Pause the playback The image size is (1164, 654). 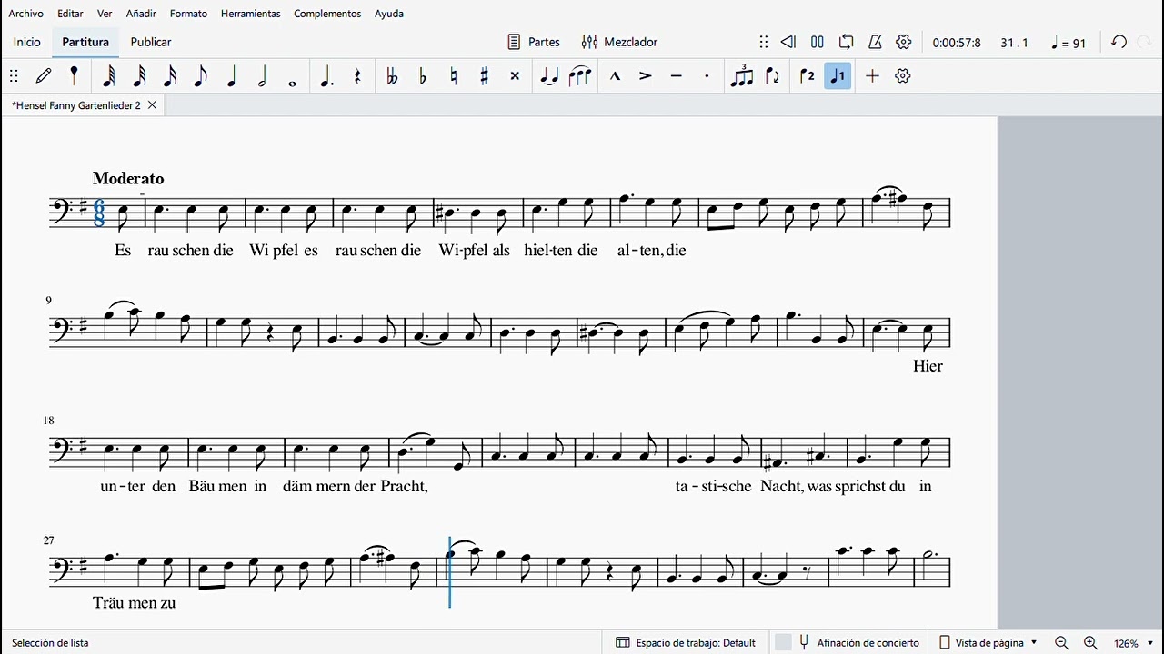[x=818, y=42]
